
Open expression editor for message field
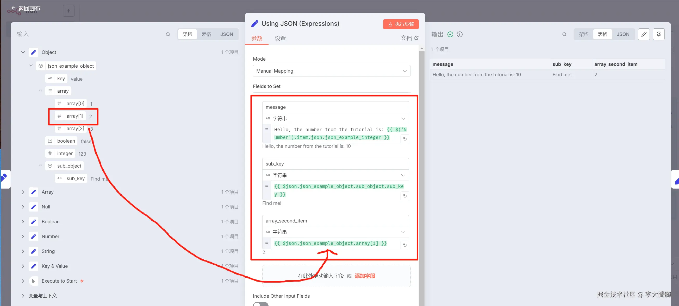pos(405,139)
